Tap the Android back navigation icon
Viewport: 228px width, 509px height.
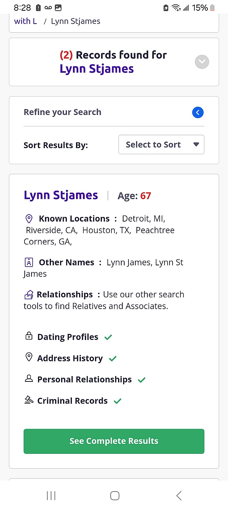179,495
